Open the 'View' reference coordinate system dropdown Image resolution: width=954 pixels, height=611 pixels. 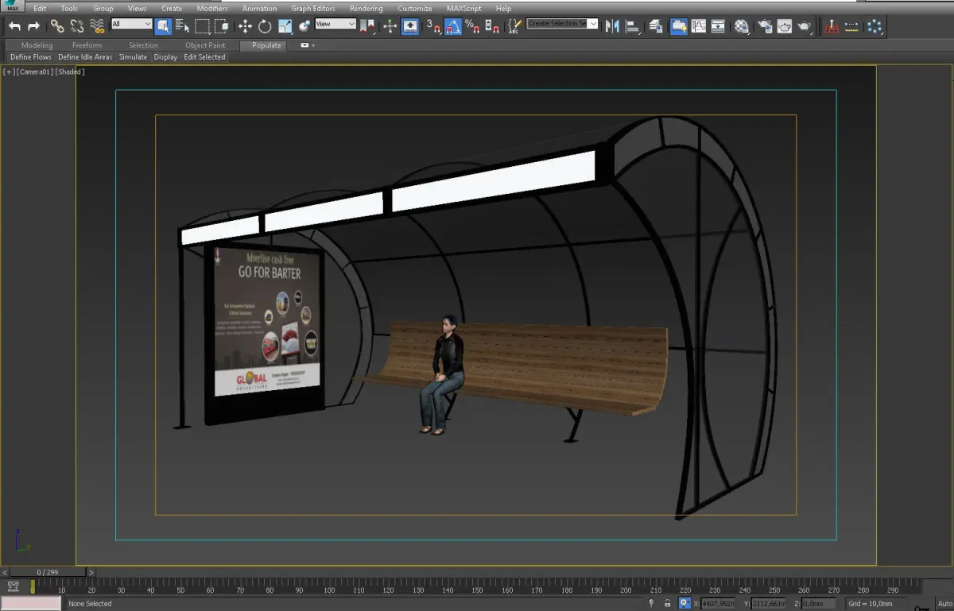coord(335,24)
